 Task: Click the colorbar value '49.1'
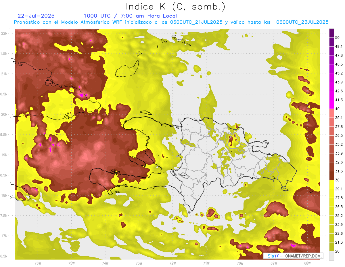coord(339,46)
